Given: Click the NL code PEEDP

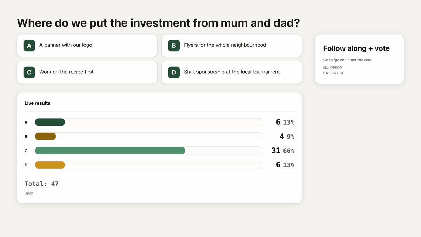Looking at the screenshot, I should pyautogui.click(x=336, y=68).
